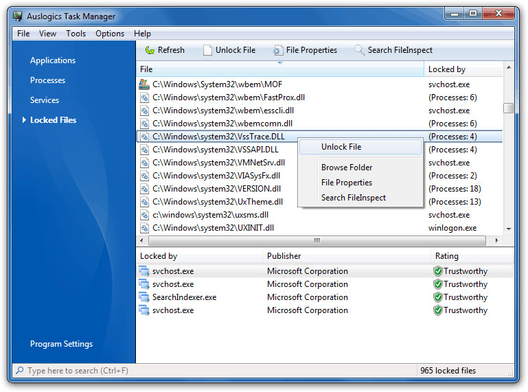Click the uxsms.dll file icon
The width and height of the screenshot is (528, 392).
144,215
